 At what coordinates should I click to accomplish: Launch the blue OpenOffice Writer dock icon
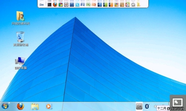tap(100, 5)
